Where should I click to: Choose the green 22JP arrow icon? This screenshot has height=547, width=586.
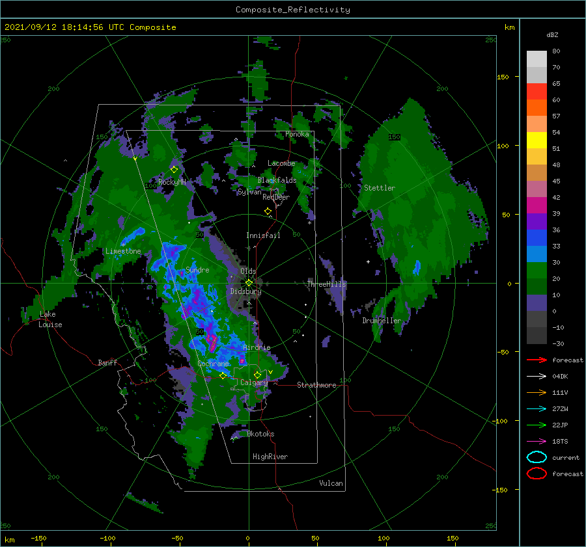pyautogui.click(x=537, y=425)
